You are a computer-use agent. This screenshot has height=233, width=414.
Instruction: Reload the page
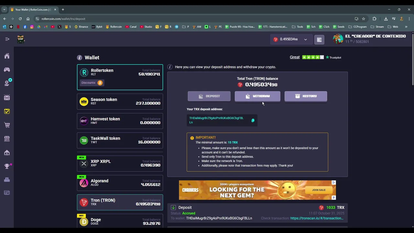coord(20,19)
